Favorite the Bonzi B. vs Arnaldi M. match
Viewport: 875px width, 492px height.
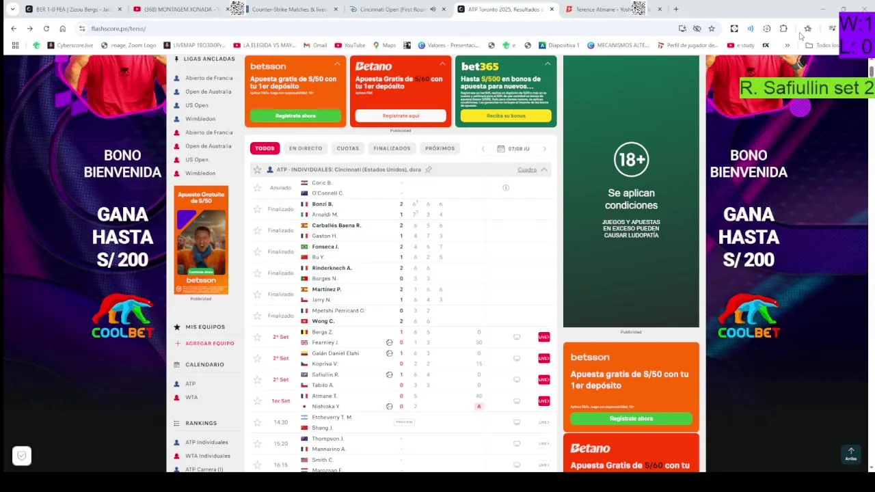(x=258, y=209)
